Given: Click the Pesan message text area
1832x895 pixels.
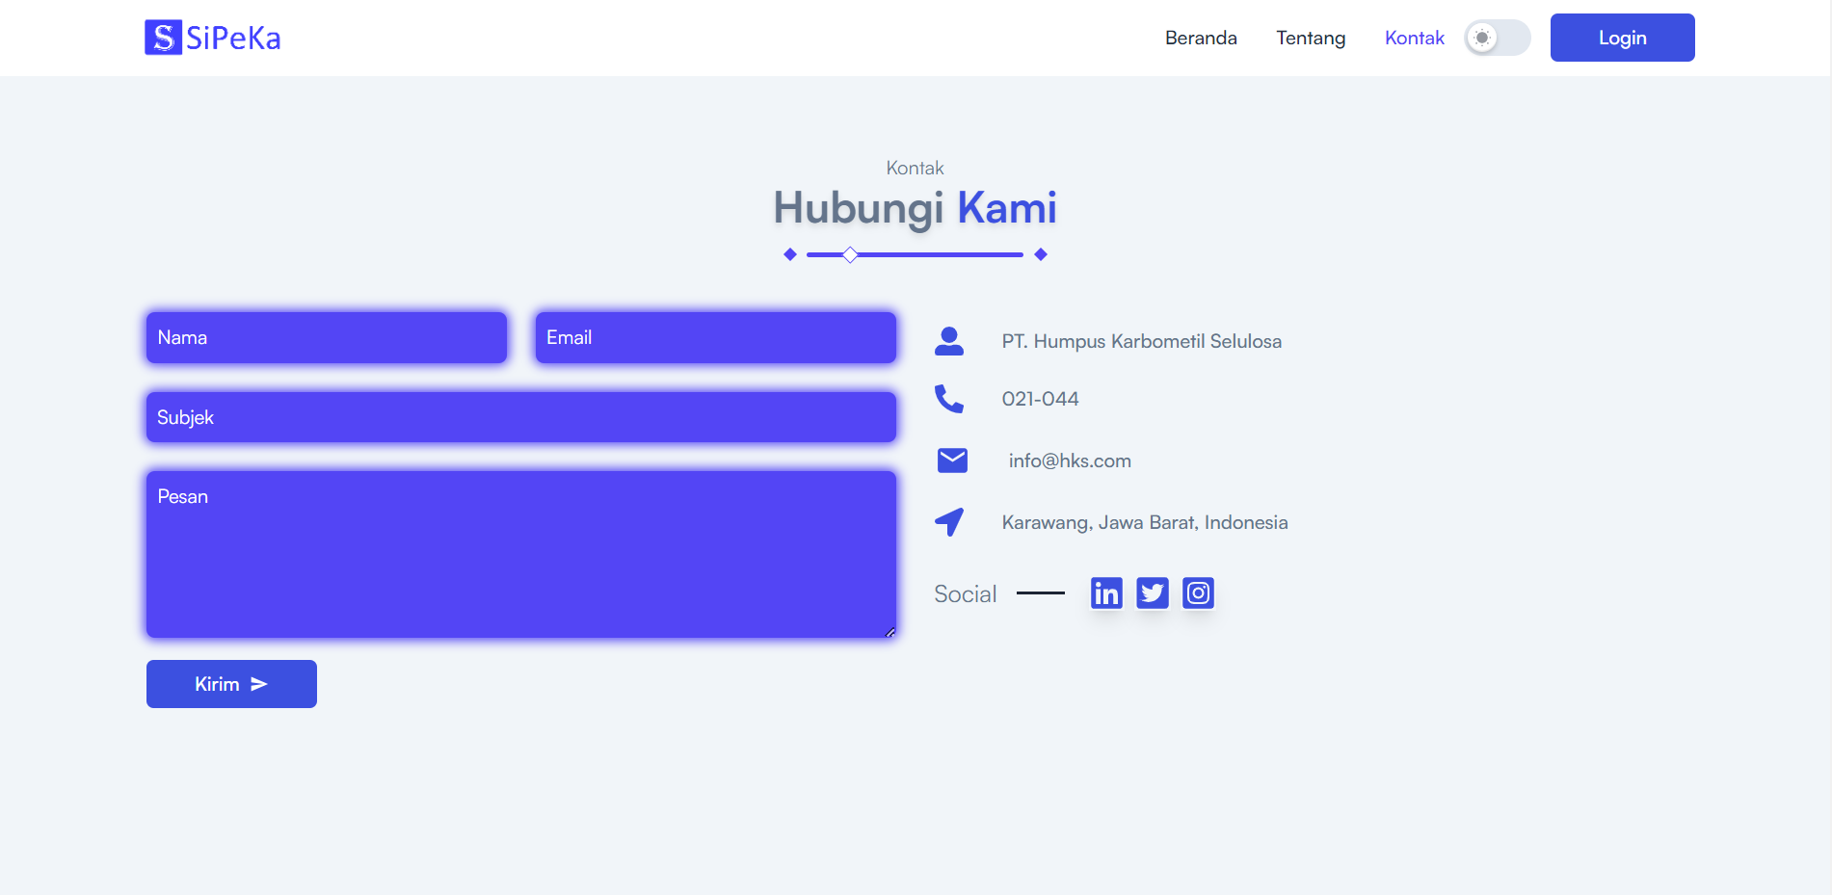Looking at the screenshot, I should [520, 554].
